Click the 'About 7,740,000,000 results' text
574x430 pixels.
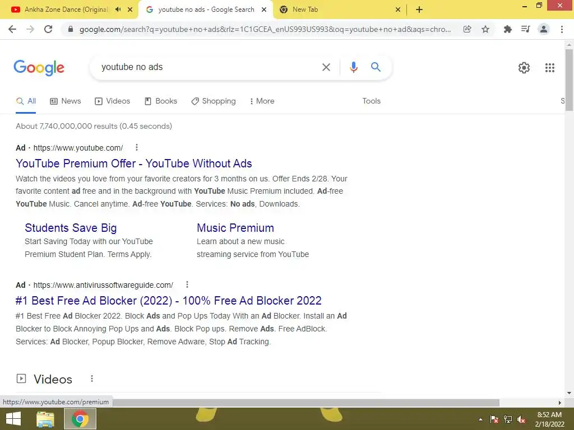(x=94, y=126)
